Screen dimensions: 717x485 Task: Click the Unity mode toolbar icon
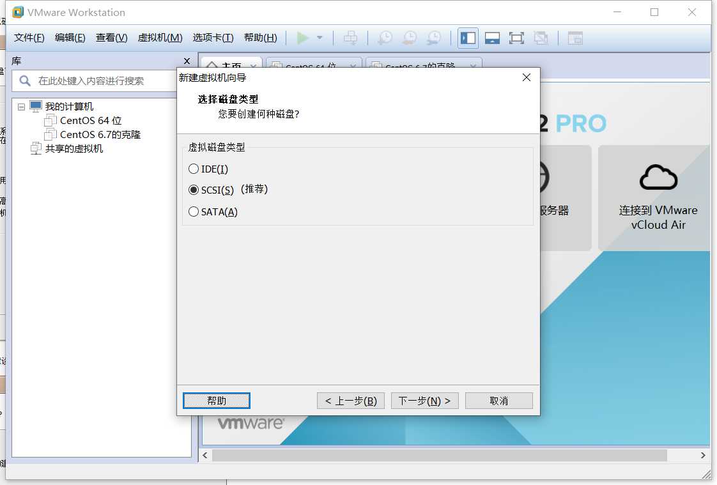(x=541, y=38)
